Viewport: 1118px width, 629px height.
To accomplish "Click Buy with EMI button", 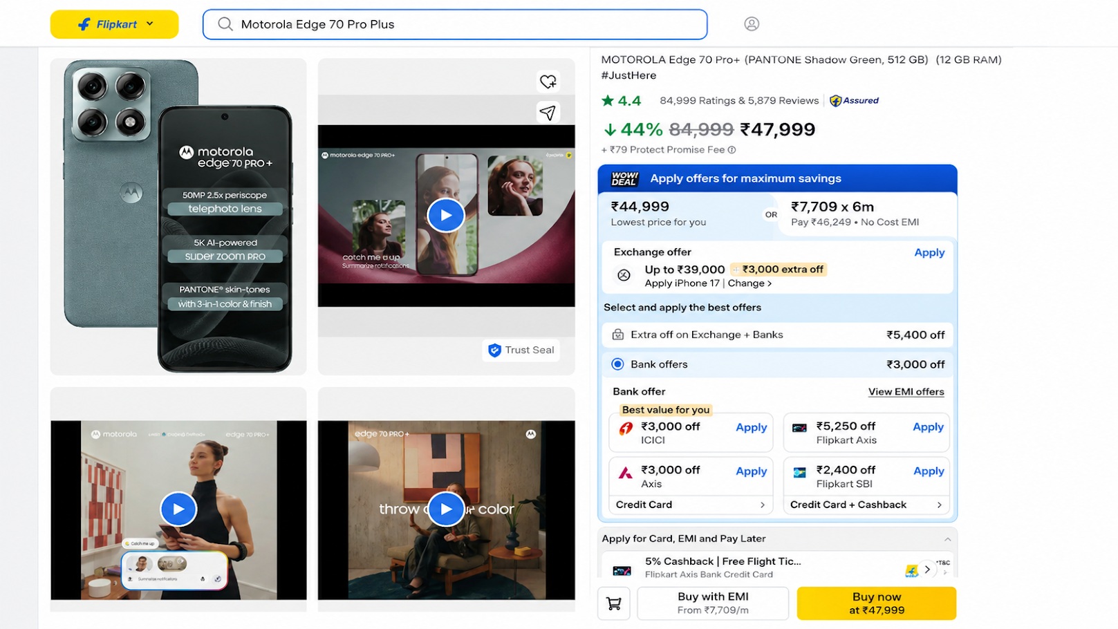I will (x=713, y=603).
